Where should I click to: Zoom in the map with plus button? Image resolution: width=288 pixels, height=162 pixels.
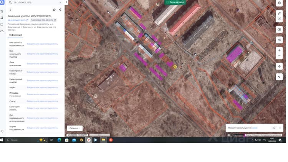point(279,50)
